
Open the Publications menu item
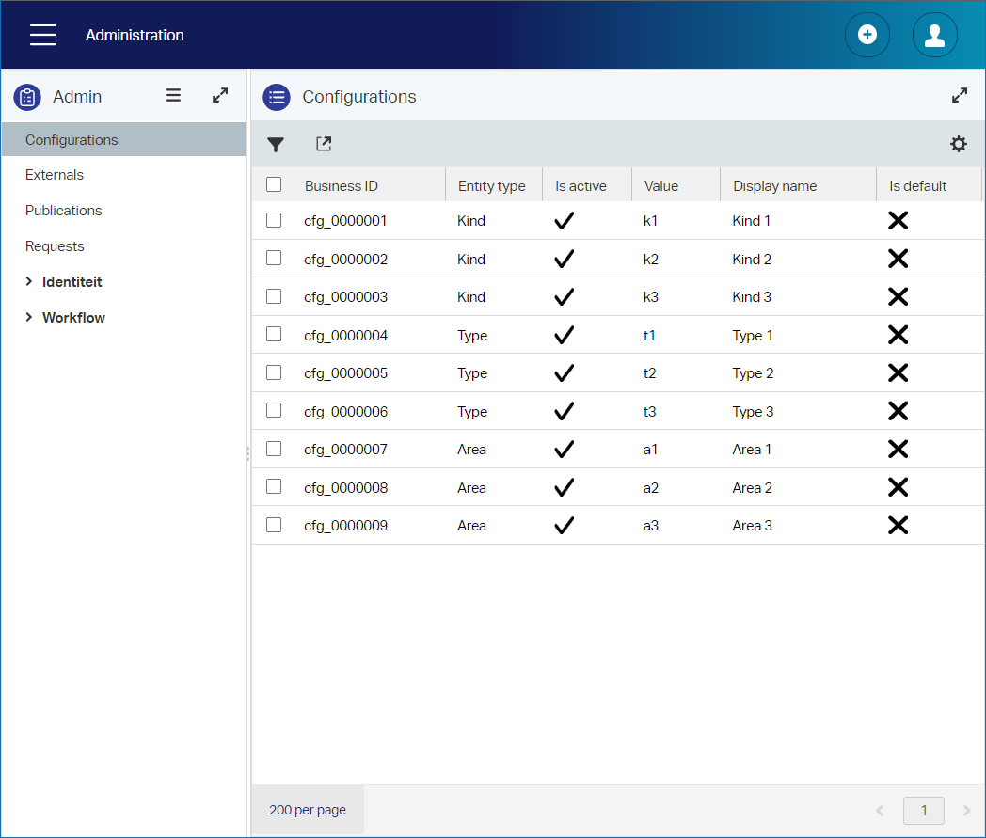point(64,211)
